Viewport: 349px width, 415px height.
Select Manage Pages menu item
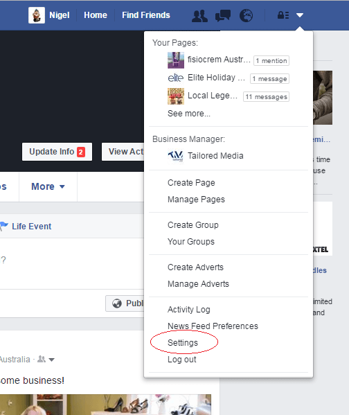coord(197,200)
